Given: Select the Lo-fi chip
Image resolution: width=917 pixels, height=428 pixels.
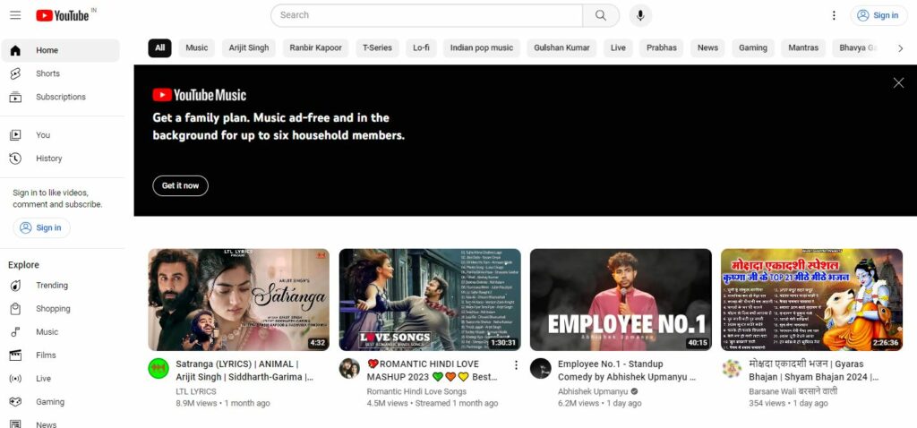Looking at the screenshot, I should click(421, 48).
